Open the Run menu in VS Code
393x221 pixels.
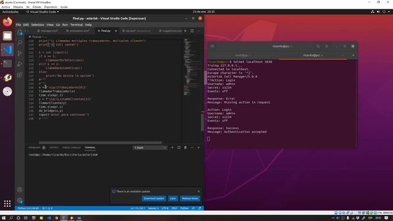(x=65, y=25)
